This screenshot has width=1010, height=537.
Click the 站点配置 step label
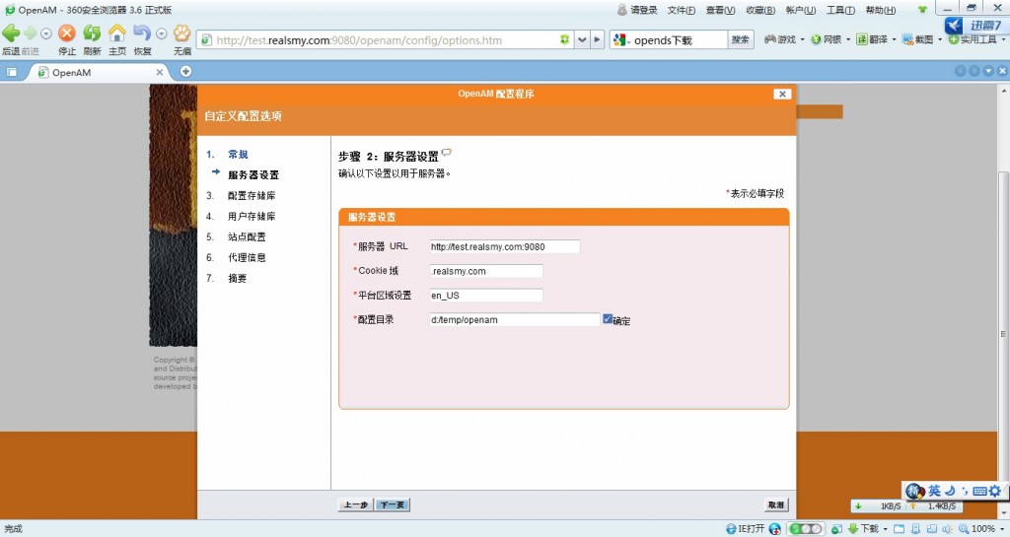click(x=247, y=236)
